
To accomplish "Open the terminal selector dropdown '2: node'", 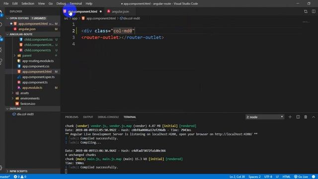I will tap(265, 117).
